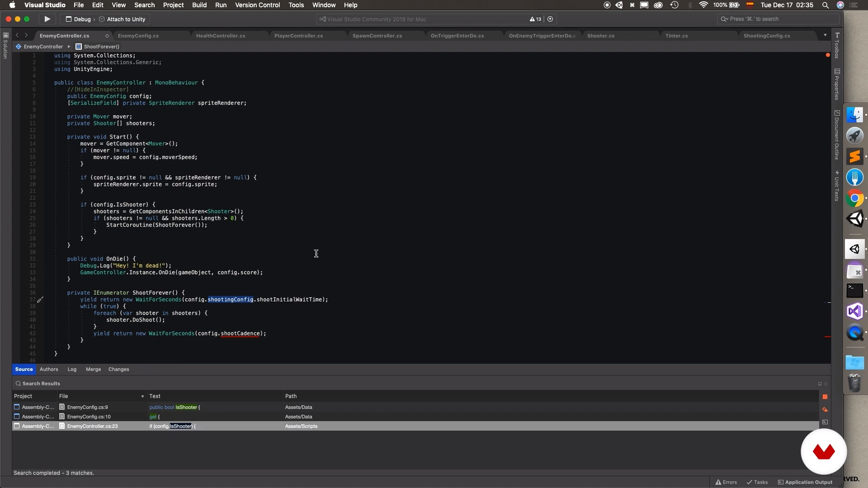Click the bottom icon in Search Results sidebar
Viewport: 868px width, 488px height.
coord(825,422)
